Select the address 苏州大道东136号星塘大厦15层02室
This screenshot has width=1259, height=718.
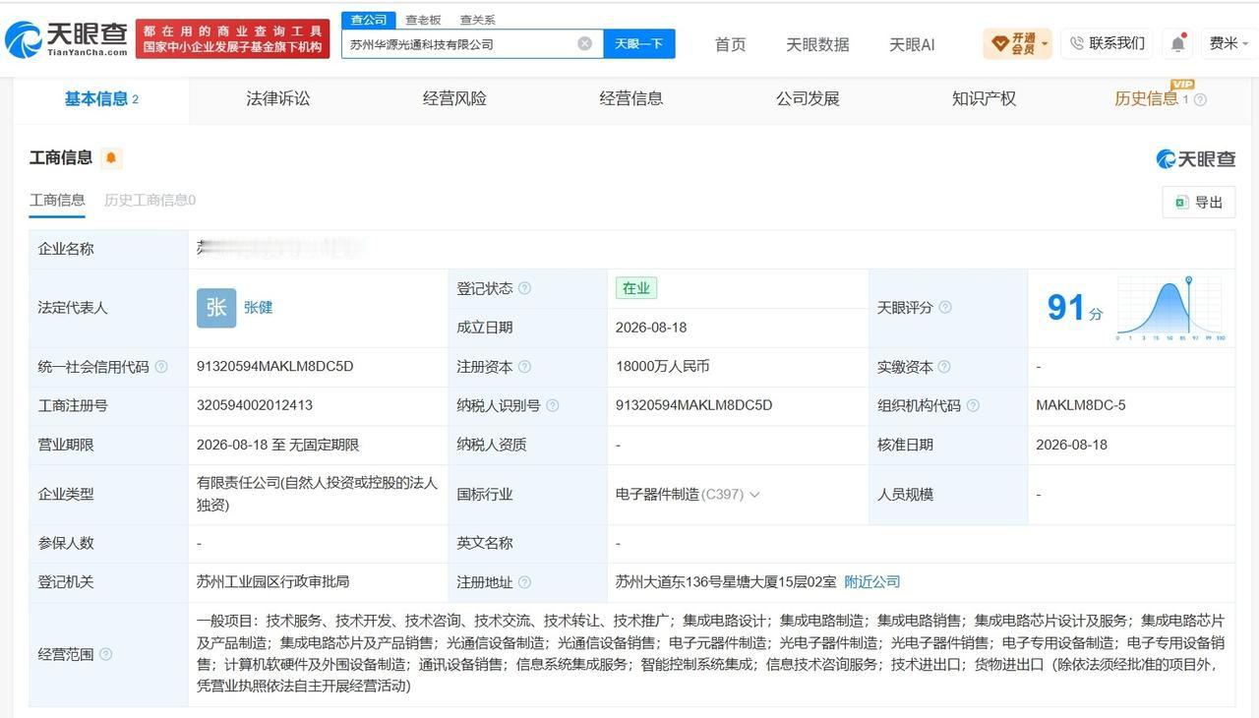click(x=726, y=582)
